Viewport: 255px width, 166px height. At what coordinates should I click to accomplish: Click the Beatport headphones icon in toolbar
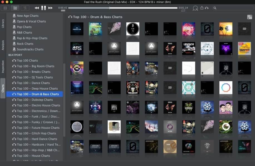[x=207, y=8]
